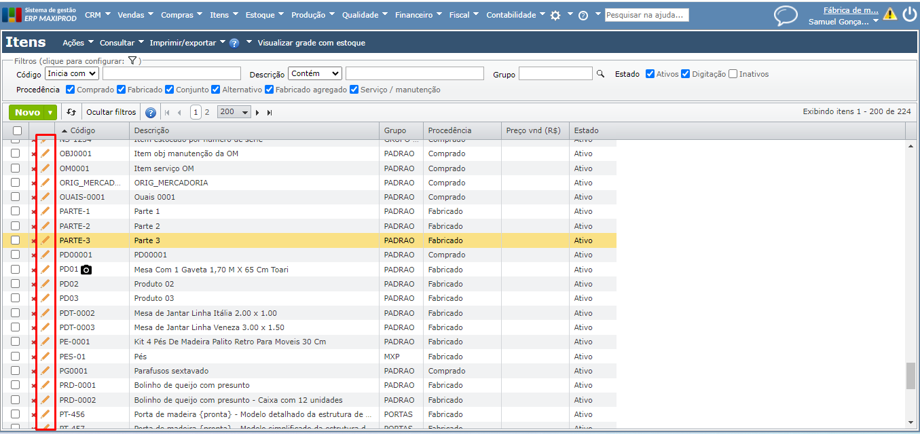Viewport: 920px width, 434px height.
Task: Edit item PDT-0002 with pencil icon
Action: (45, 313)
